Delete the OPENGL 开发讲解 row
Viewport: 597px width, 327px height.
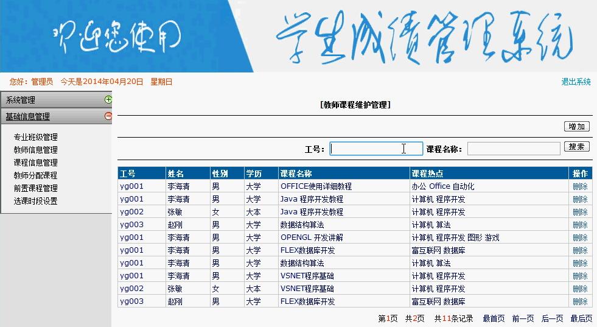point(580,237)
